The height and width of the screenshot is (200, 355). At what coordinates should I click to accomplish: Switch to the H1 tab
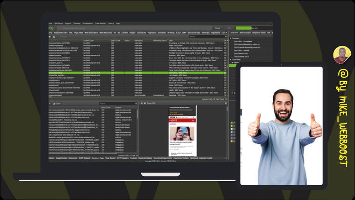point(115,33)
